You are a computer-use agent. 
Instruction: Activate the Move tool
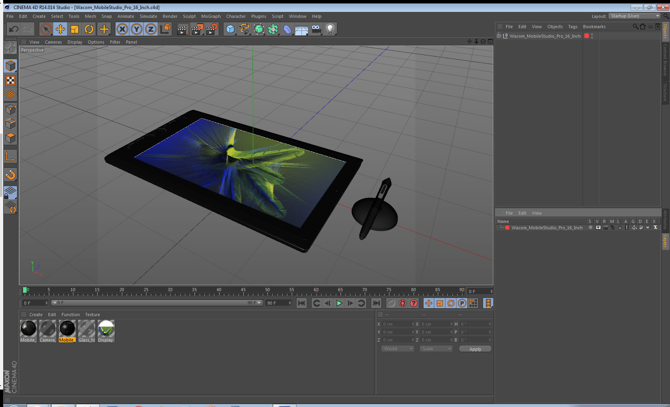coord(60,29)
